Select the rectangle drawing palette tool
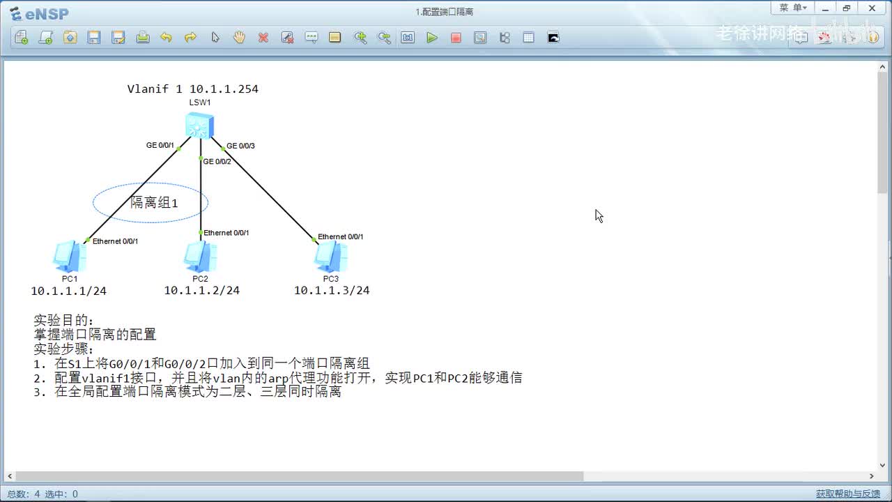 tap(335, 38)
